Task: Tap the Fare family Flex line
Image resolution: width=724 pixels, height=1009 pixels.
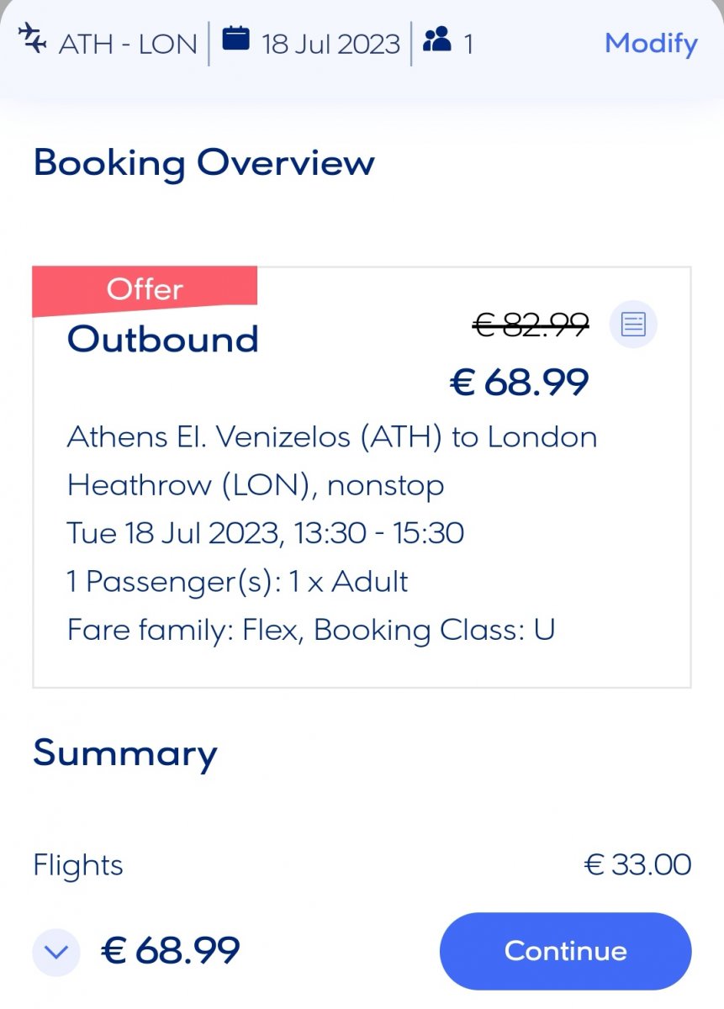Action: [311, 630]
